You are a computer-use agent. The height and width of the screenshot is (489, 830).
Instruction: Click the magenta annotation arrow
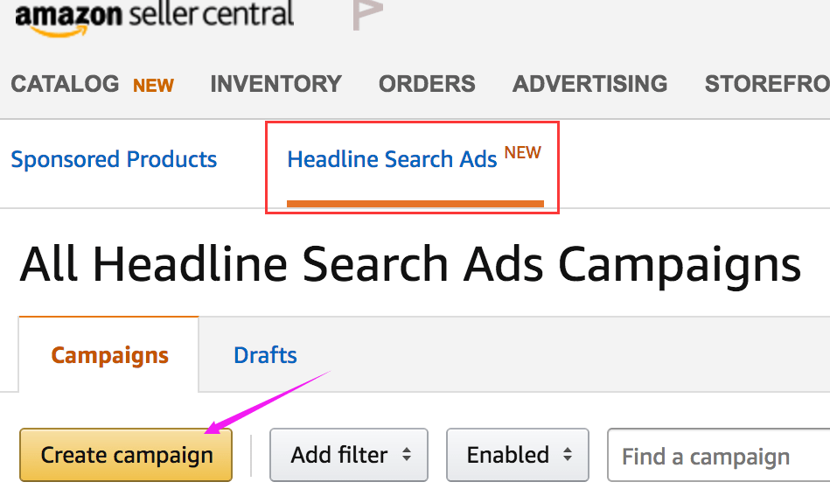(x=267, y=402)
